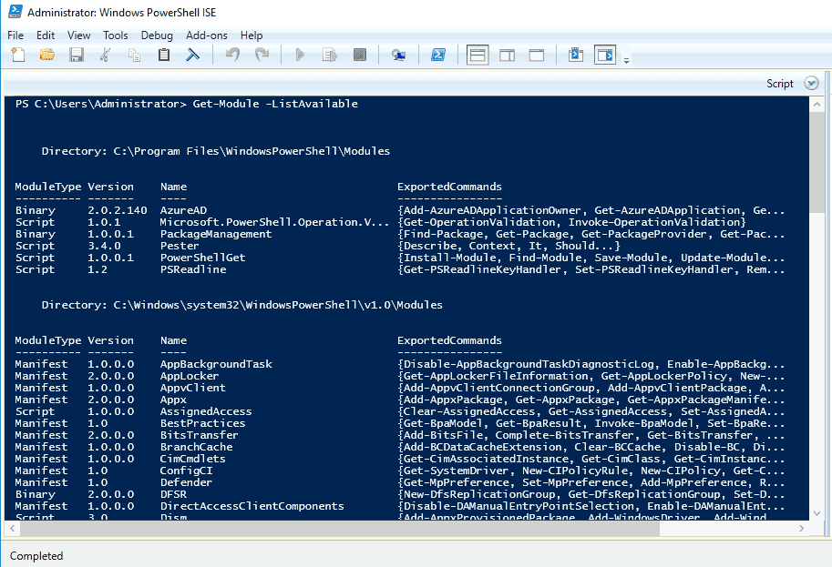Screen dimensions: 832x567
Task: Click the BranchCache module name
Action: [x=196, y=447]
